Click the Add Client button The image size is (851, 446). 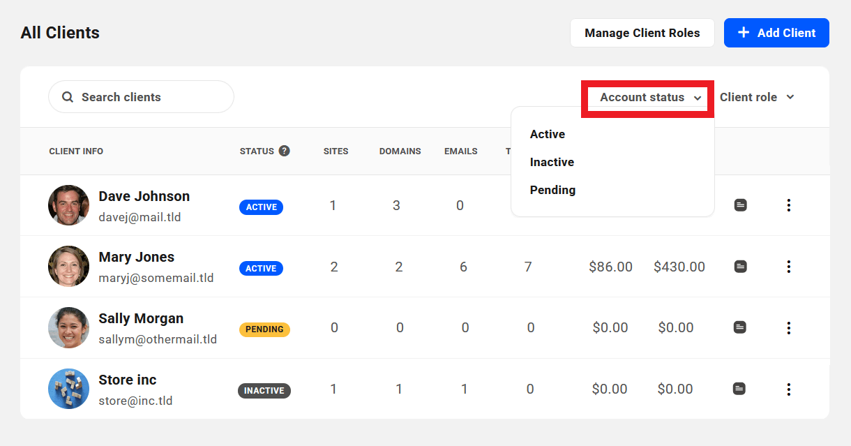click(x=776, y=32)
